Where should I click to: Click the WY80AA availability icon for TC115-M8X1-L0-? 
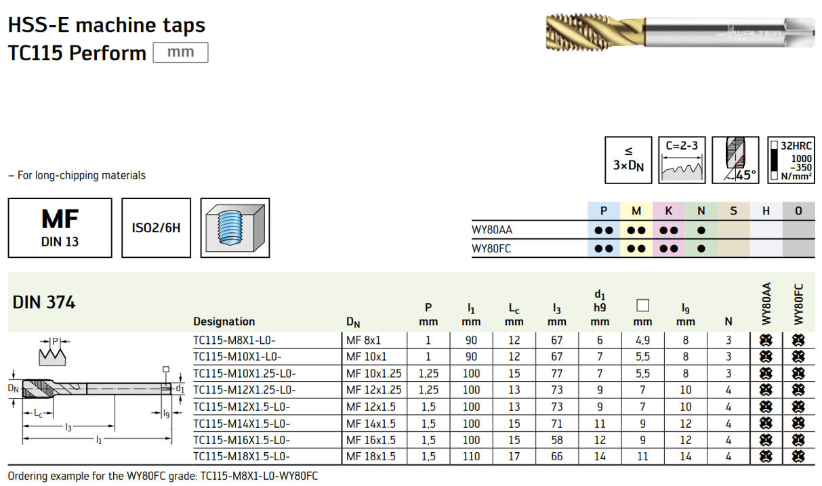(x=766, y=340)
